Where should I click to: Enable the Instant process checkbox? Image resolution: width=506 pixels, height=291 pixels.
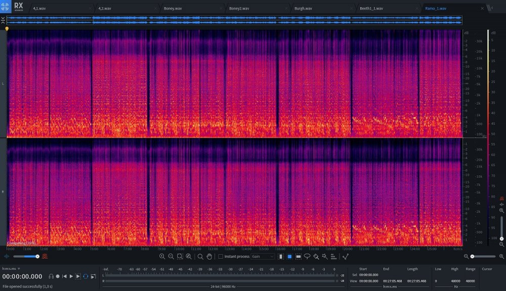pos(221,257)
